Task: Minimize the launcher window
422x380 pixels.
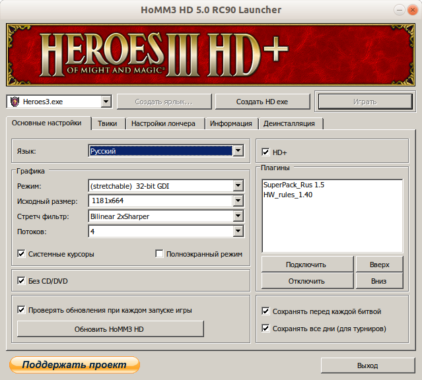Action: [x=400, y=10]
